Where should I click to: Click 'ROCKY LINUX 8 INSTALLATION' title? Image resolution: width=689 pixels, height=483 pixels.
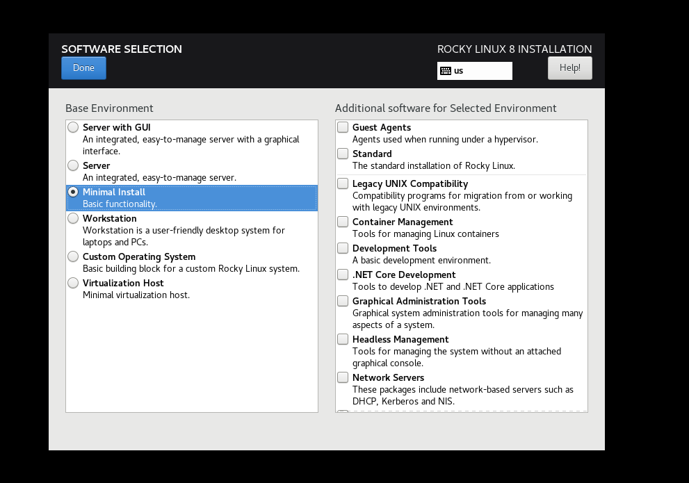(x=514, y=49)
